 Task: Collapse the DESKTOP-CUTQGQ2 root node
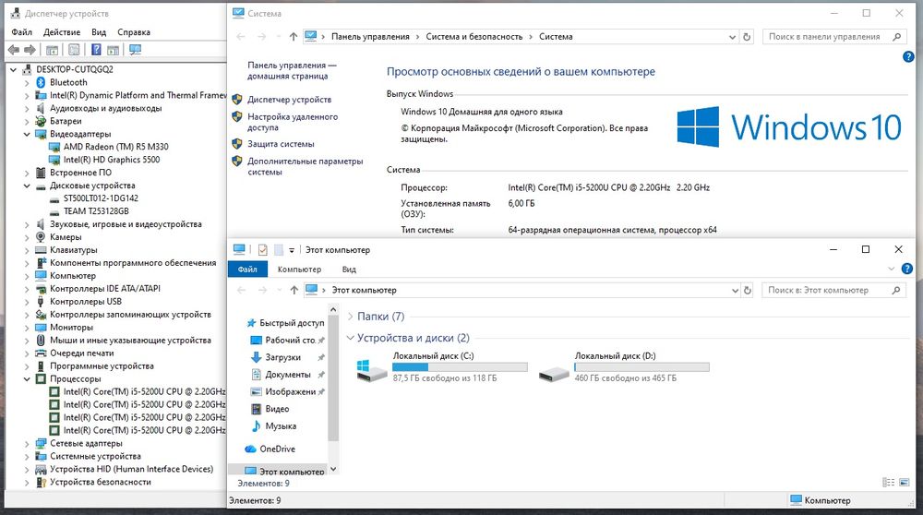13,69
